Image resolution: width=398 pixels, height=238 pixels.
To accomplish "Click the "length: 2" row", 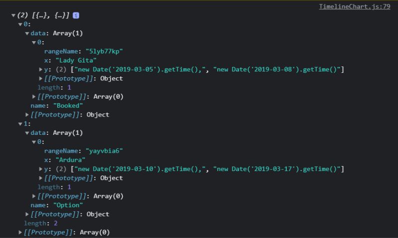I will (x=41, y=223).
